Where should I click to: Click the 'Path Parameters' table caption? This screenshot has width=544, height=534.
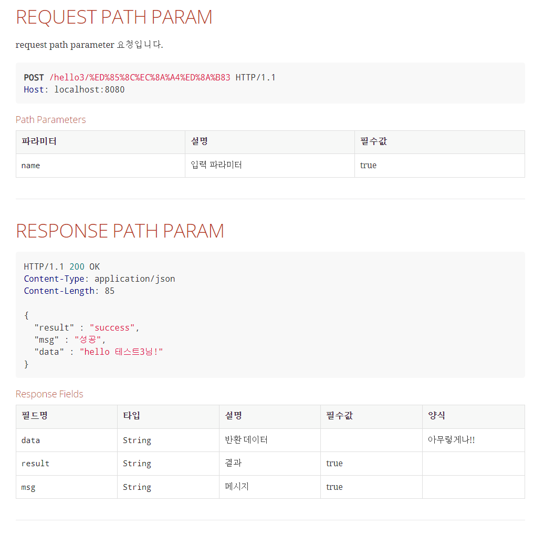coord(50,120)
